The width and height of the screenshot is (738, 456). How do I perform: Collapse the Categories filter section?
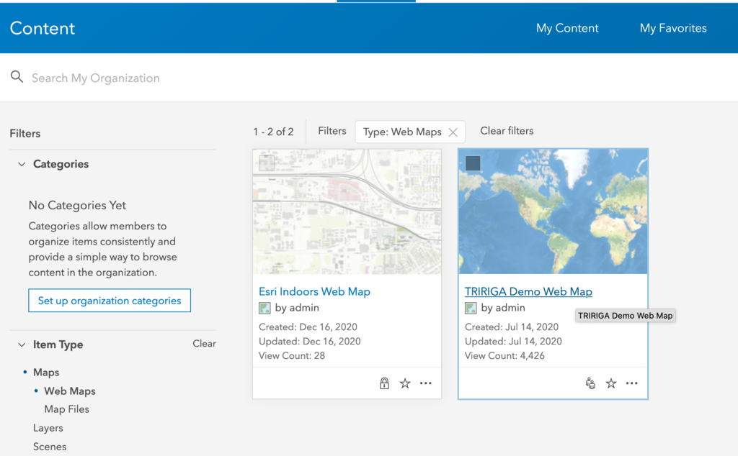(x=22, y=164)
